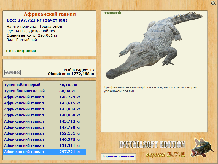
Task: Click the МЕНЮ button
Action: 12,72
